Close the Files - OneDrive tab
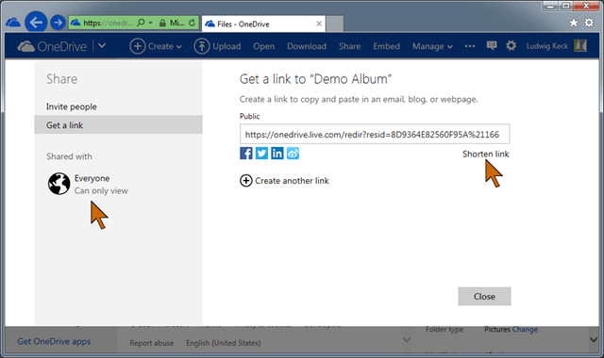The width and height of the screenshot is (604, 358). 319,24
